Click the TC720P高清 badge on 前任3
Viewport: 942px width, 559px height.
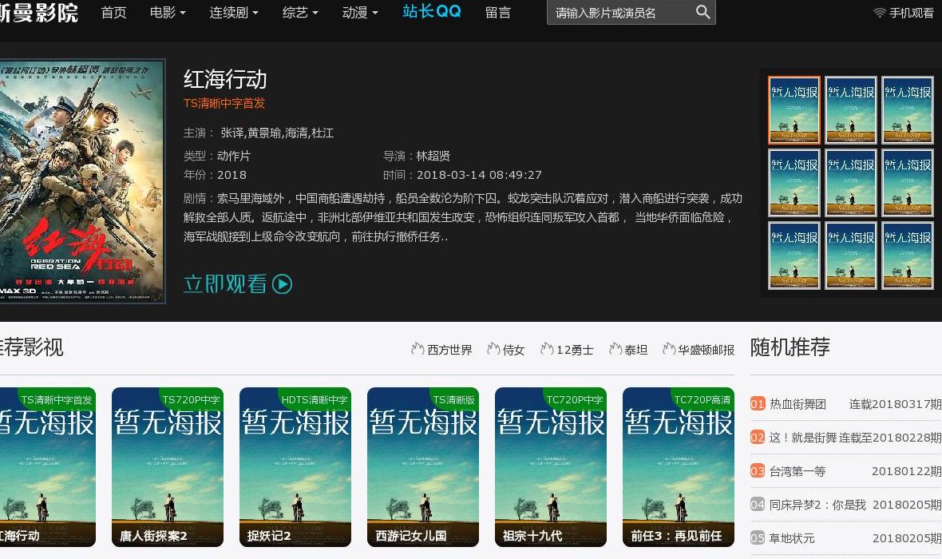pos(703,400)
